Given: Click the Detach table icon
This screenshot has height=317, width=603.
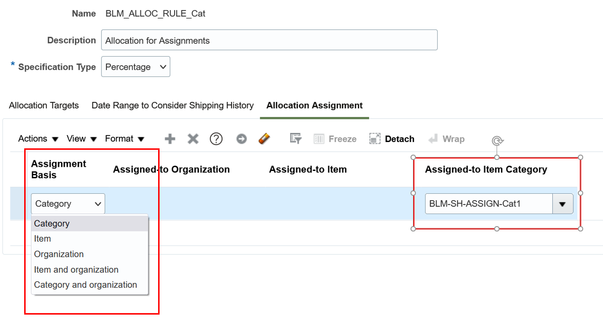Looking at the screenshot, I should click(392, 139).
